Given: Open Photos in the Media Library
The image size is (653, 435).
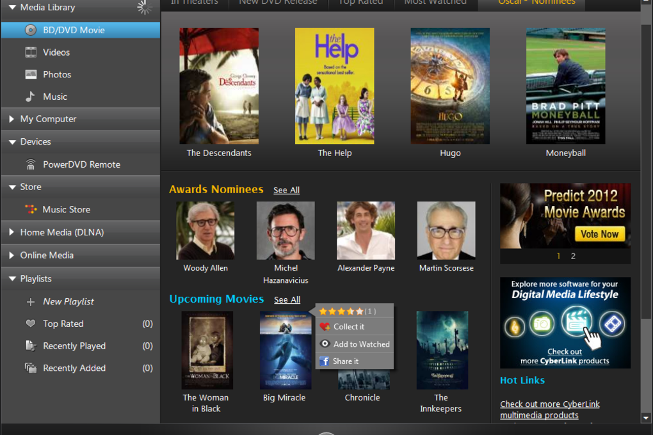Looking at the screenshot, I should pos(81,74).
